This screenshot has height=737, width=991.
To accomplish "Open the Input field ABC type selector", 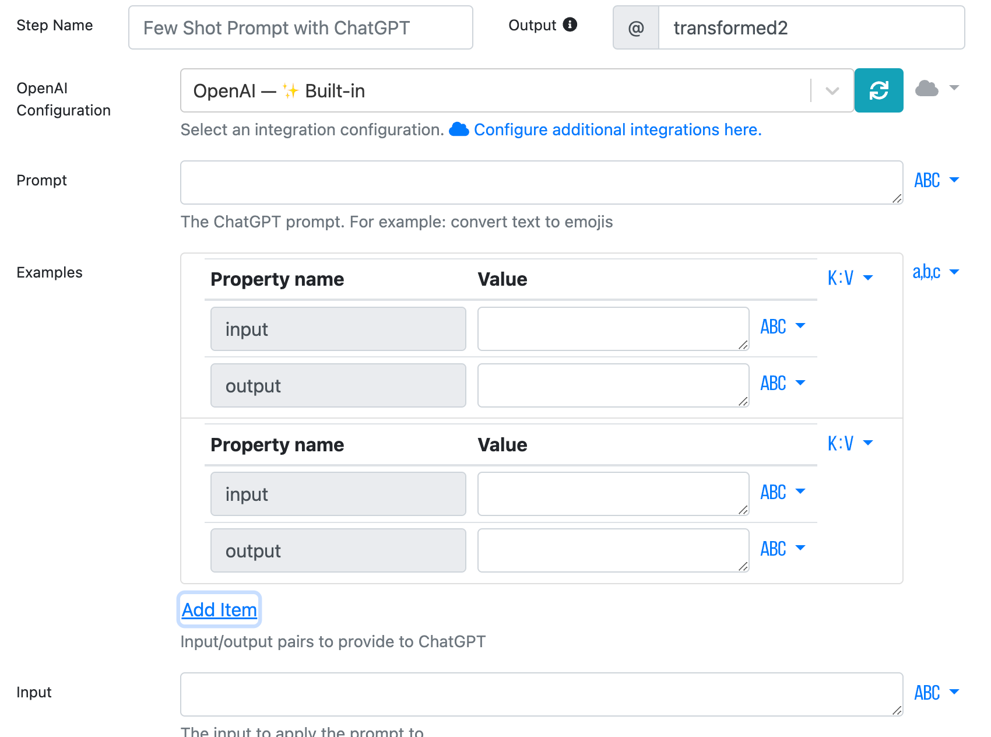I will (936, 693).
